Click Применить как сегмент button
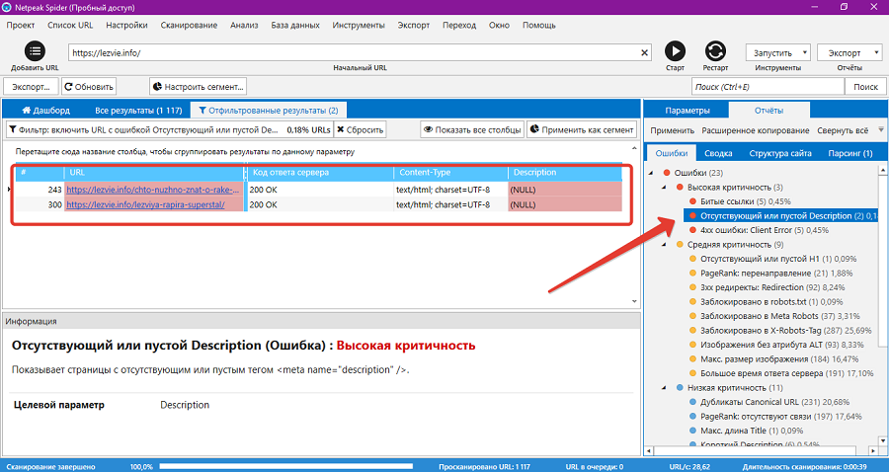 tap(582, 129)
